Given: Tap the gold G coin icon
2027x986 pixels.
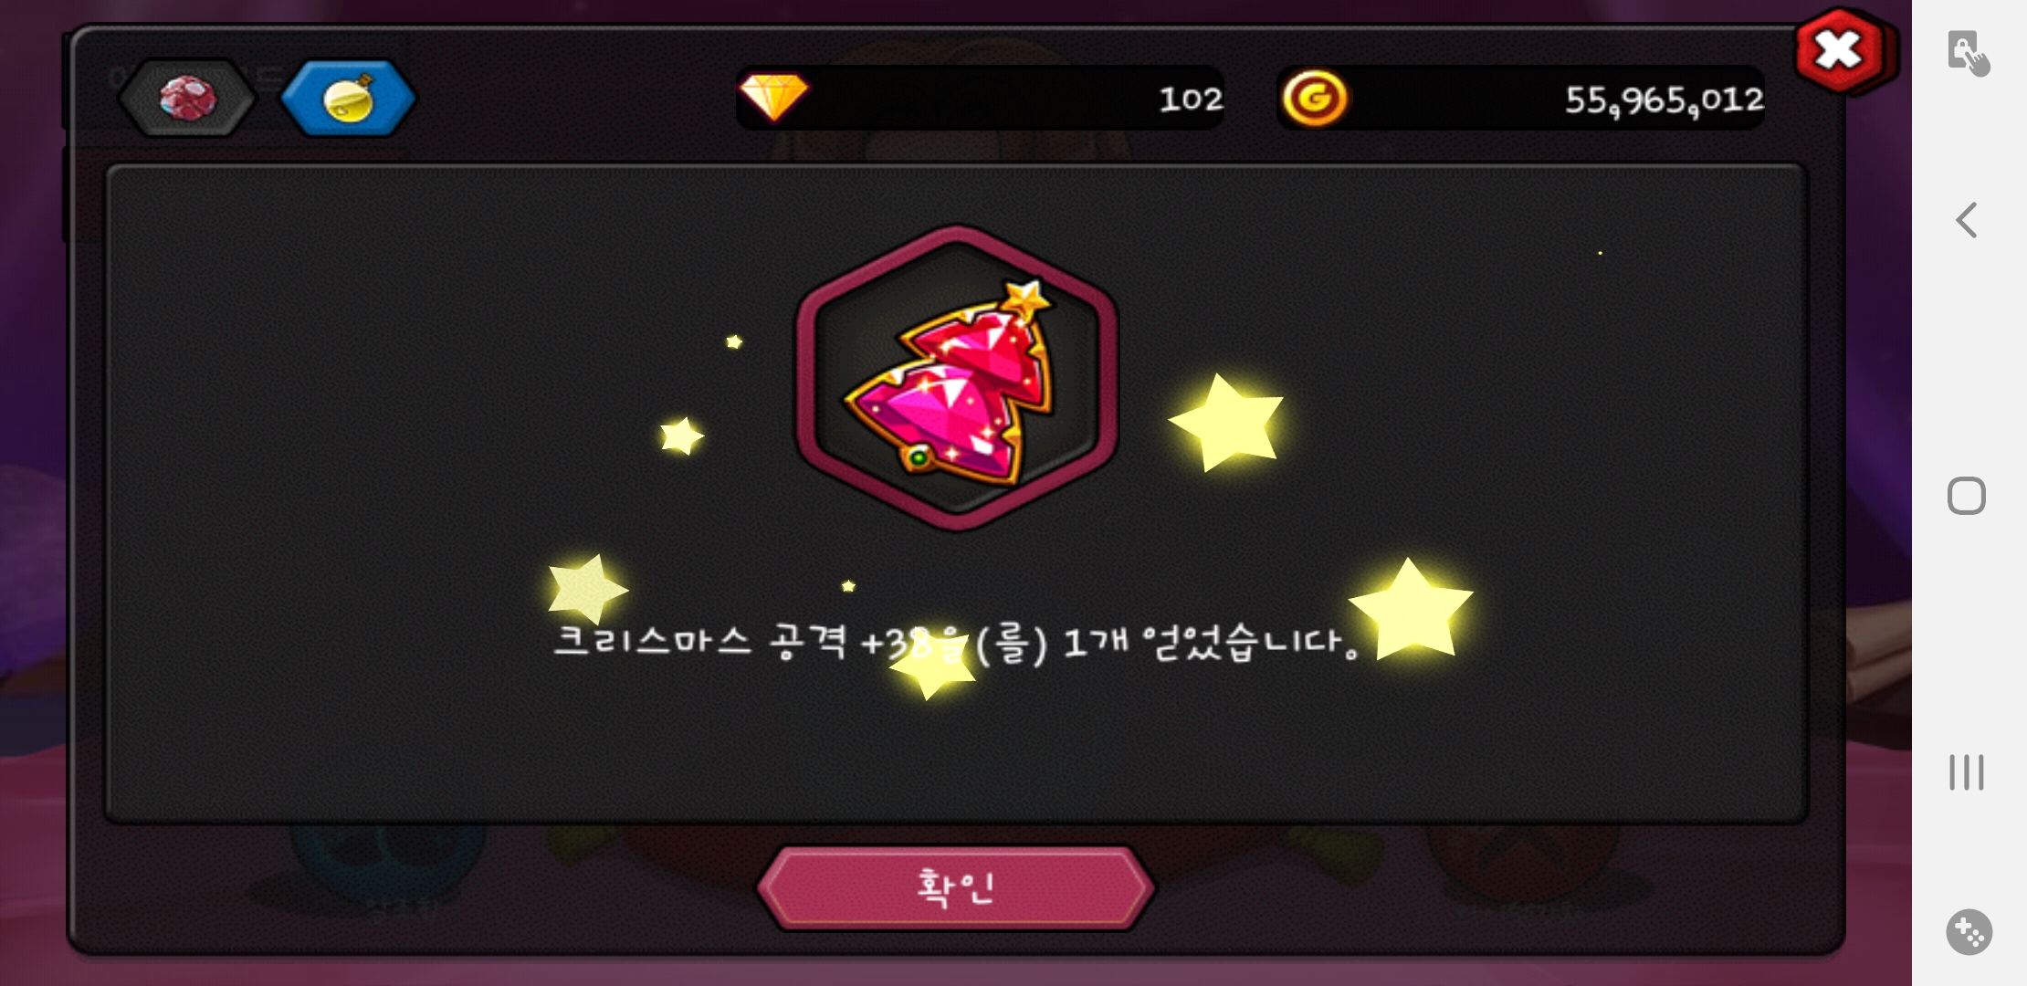Looking at the screenshot, I should (1314, 98).
